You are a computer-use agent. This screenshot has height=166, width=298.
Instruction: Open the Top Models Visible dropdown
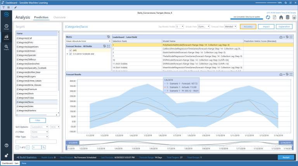point(180,27)
